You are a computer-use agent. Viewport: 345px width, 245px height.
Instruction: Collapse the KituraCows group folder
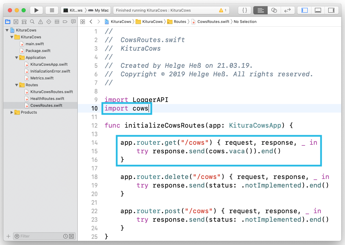click(x=12, y=37)
